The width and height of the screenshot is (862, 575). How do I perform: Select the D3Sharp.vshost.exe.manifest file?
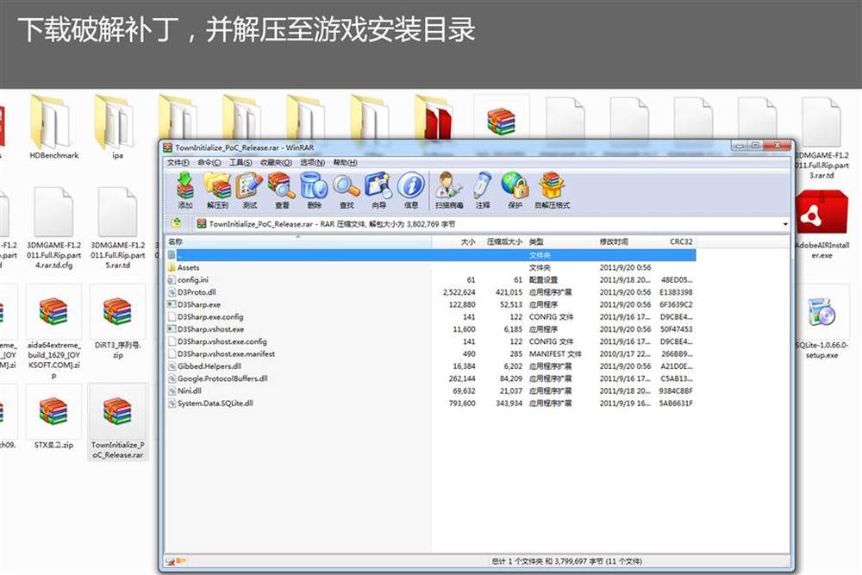[x=431, y=354]
